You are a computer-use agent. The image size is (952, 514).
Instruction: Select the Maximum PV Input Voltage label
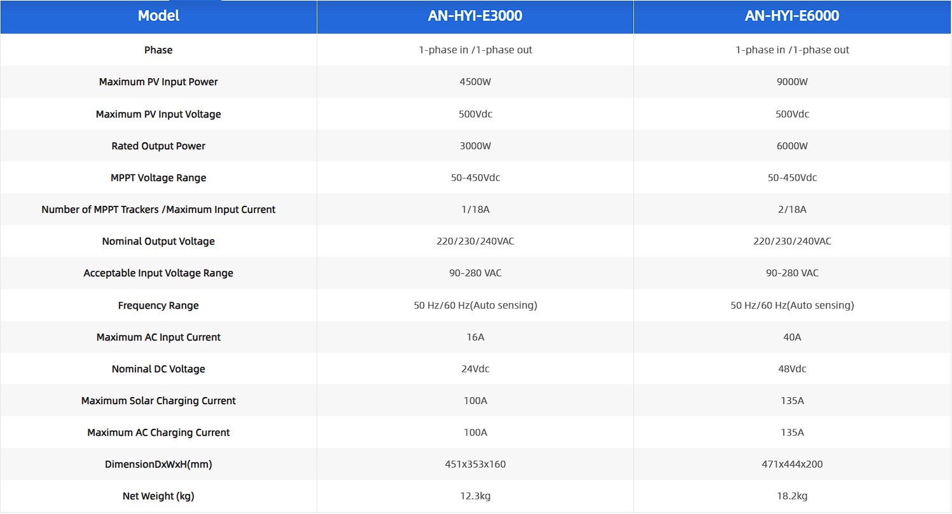[x=158, y=114]
